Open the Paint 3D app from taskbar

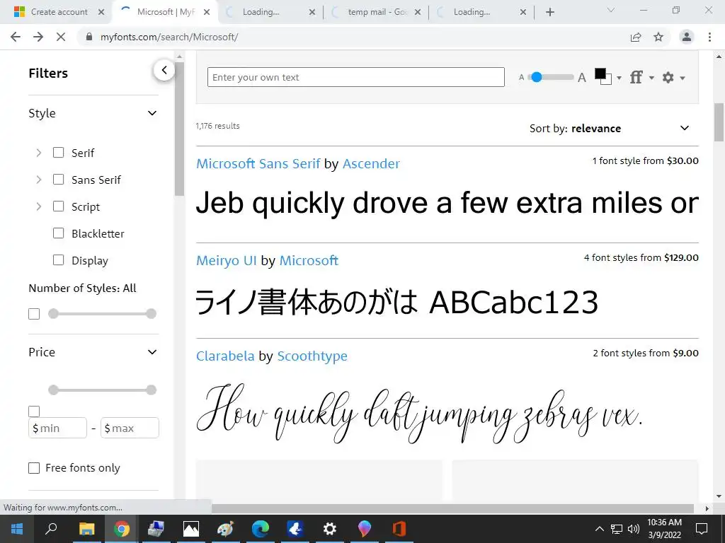(365, 529)
